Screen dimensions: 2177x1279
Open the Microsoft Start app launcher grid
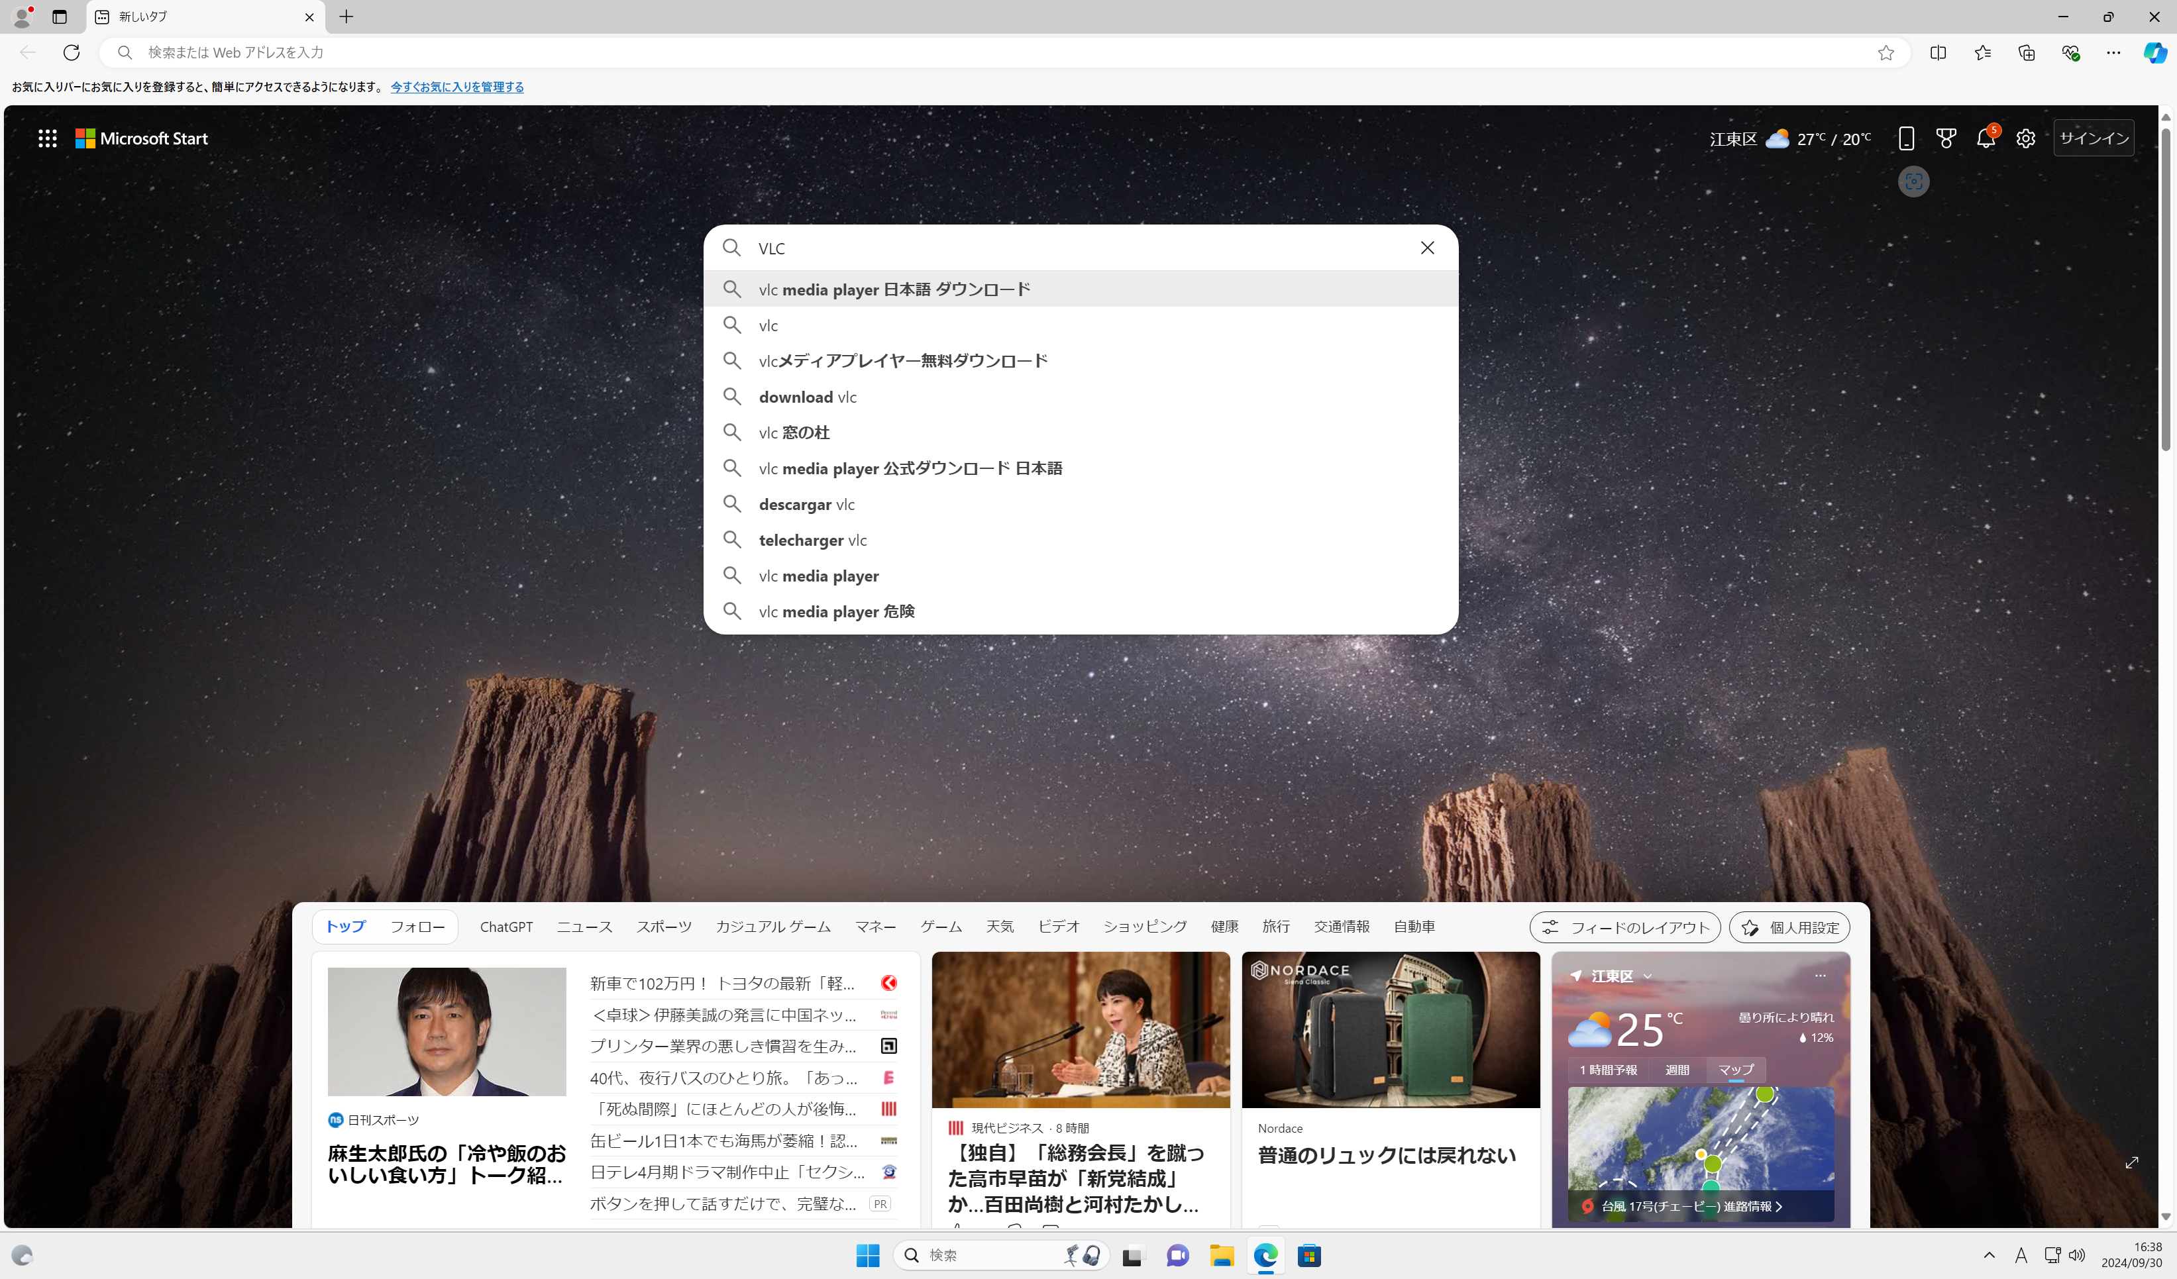pyautogui.click(x=48, y=138)
